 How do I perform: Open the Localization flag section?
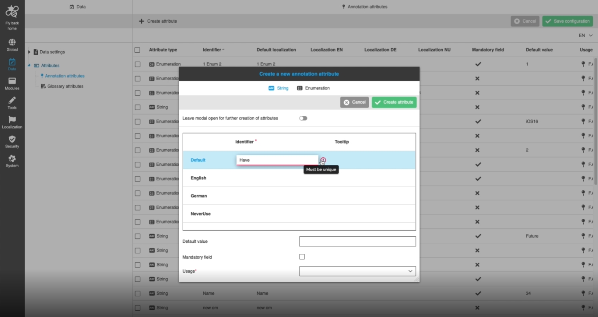pyautogui.click(x=12, y=123)
